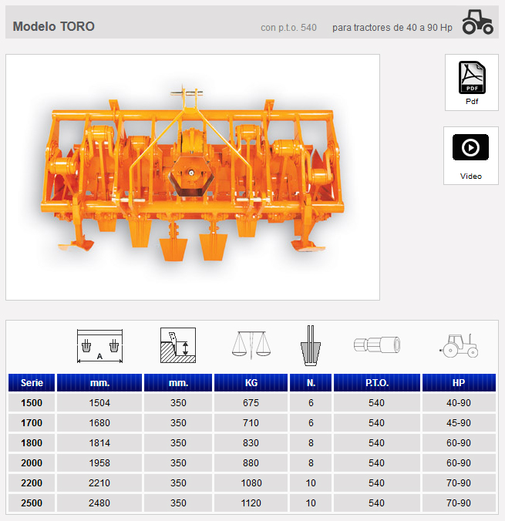Image resolution: width=505 pixels, height=521 pixels.
Task: Click weight value 675
Action: (x=251, y=403)
